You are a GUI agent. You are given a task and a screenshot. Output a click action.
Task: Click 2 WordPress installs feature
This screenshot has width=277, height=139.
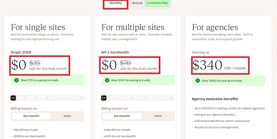(x=117, y=130)
